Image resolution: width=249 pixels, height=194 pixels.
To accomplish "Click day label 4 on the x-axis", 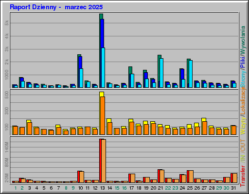I will click(36, 188).
